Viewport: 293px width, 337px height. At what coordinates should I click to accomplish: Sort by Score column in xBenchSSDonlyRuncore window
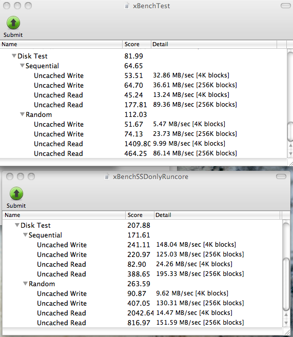click(140, 215)
